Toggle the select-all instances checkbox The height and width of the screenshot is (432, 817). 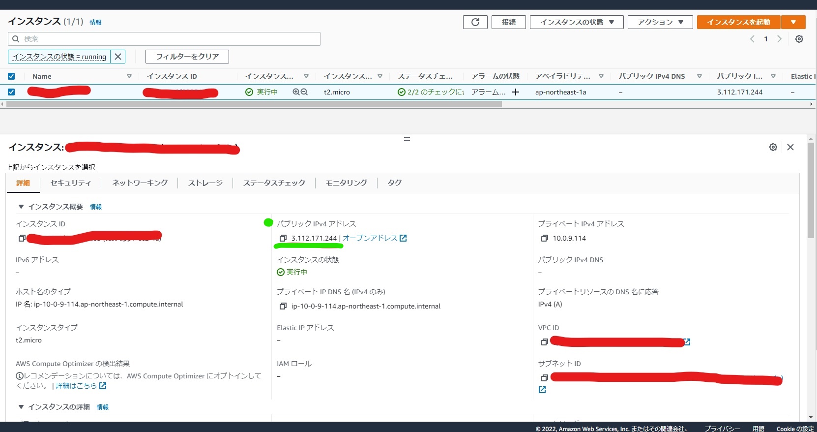[11, 76]
